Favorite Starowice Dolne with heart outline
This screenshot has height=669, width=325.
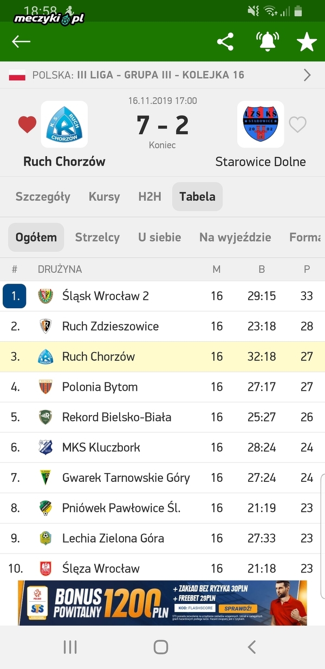coord(297,125)
